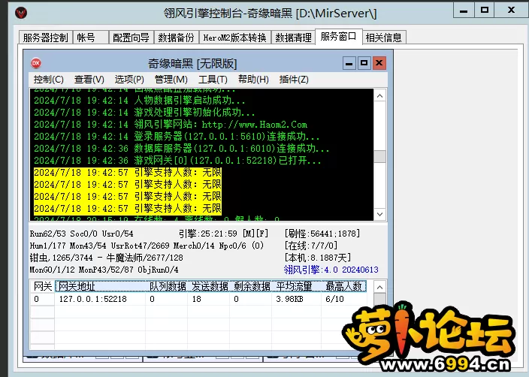This screenshot has width=529, height=377.
Task: Click the 3.98KB traffic cell
Action: tap(289, 299)
